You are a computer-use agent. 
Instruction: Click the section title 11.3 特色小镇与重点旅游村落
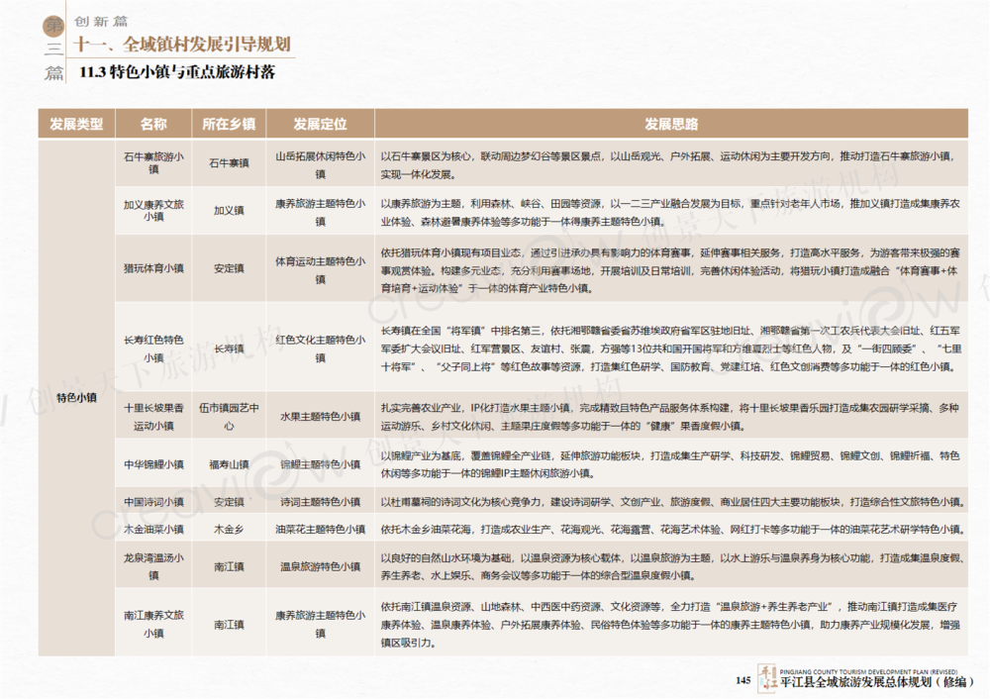[x=177, y=72]
